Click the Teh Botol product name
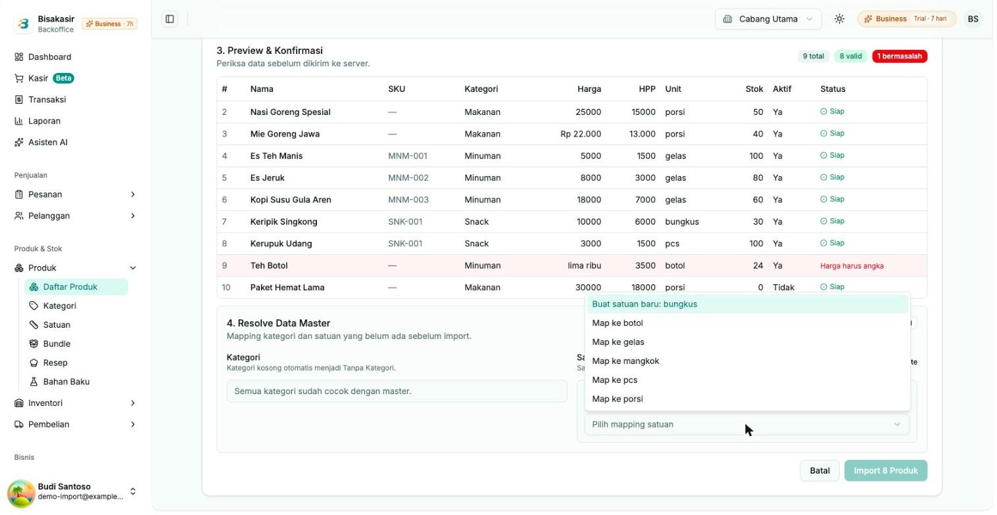 269,266
